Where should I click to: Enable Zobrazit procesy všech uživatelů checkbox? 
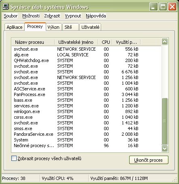pyautogui.click(x=14, y=158)
